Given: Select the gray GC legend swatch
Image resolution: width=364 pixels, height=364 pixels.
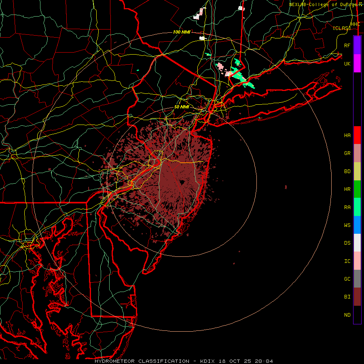Looking at the screenshot, I should 357,279.
